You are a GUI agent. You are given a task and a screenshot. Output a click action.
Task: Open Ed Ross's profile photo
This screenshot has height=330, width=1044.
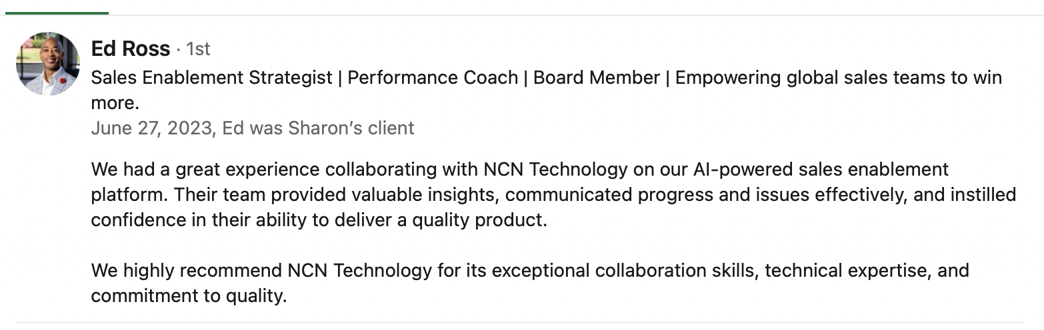tap(48, 64)
